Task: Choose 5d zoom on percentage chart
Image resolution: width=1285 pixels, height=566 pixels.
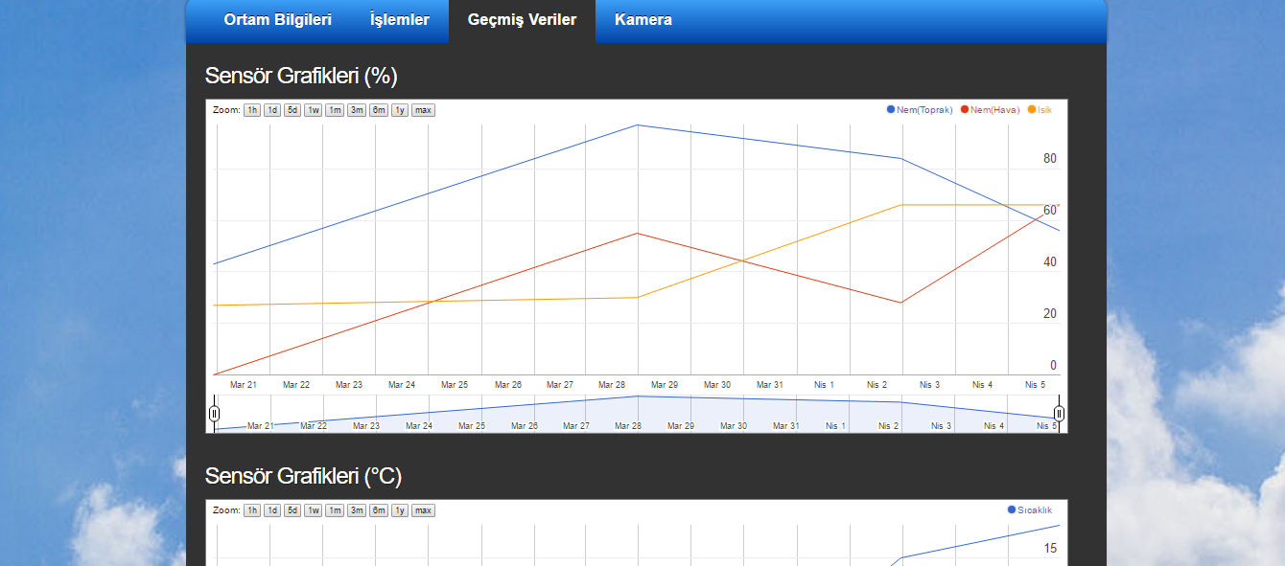Action: click(292, 110)
